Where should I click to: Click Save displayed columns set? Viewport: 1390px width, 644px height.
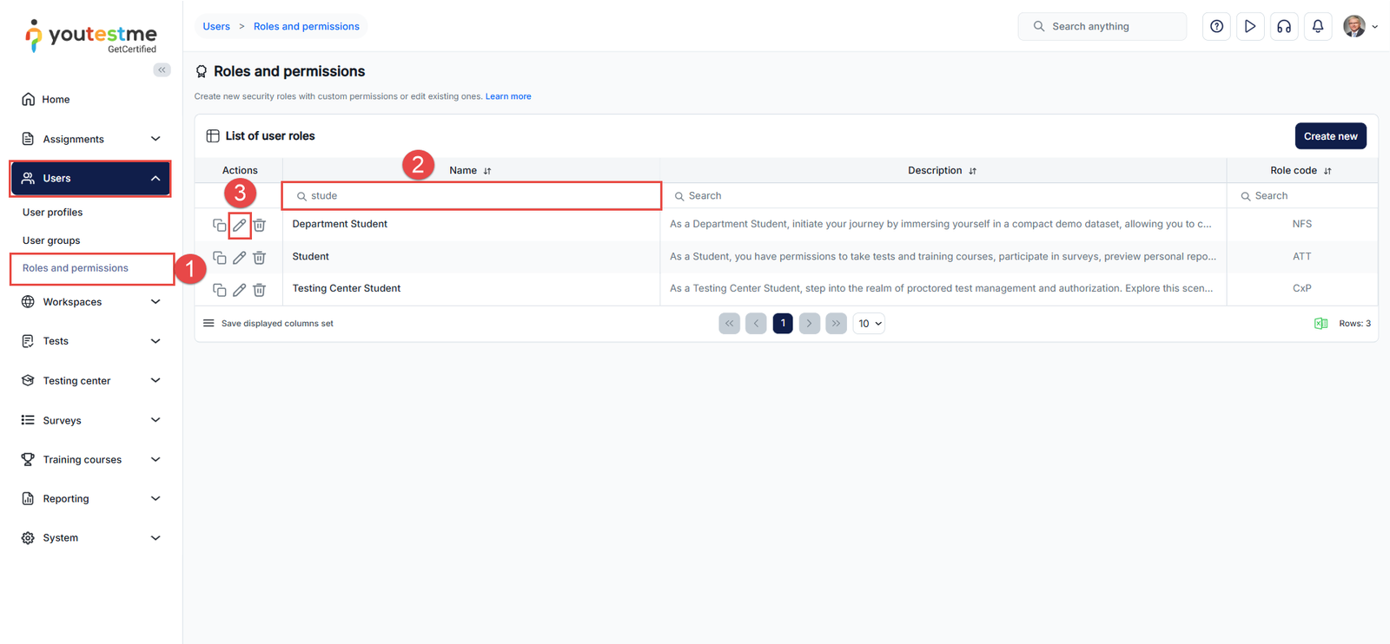(276, 324)
